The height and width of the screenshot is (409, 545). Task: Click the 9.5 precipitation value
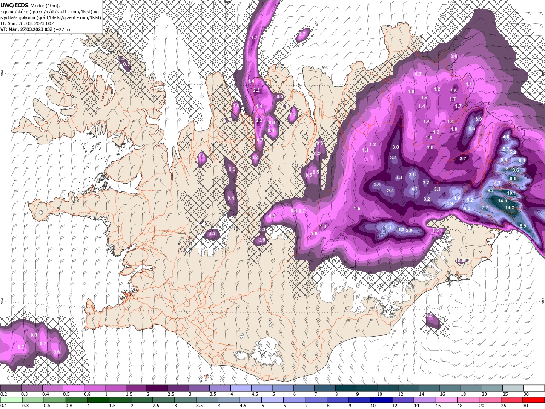tap(513, 179)
